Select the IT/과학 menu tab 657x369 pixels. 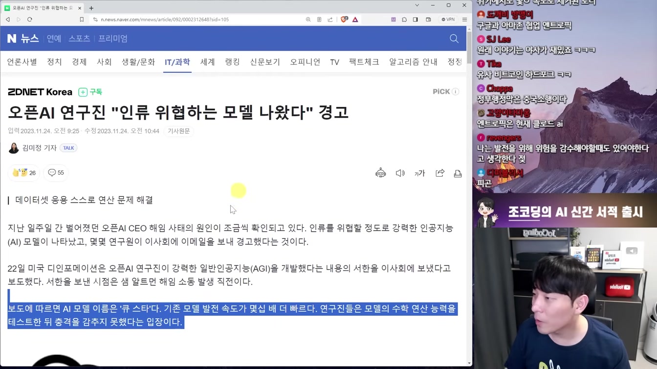(x=177, y=62)
